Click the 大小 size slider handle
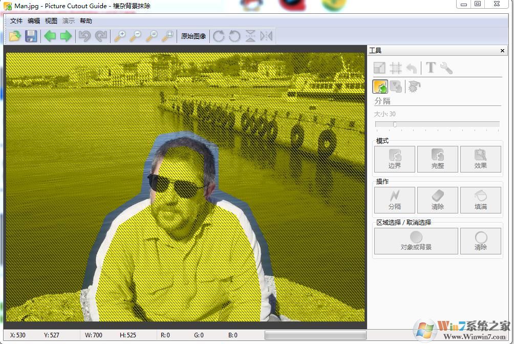 pyautogui.click(x=395, y=124)
